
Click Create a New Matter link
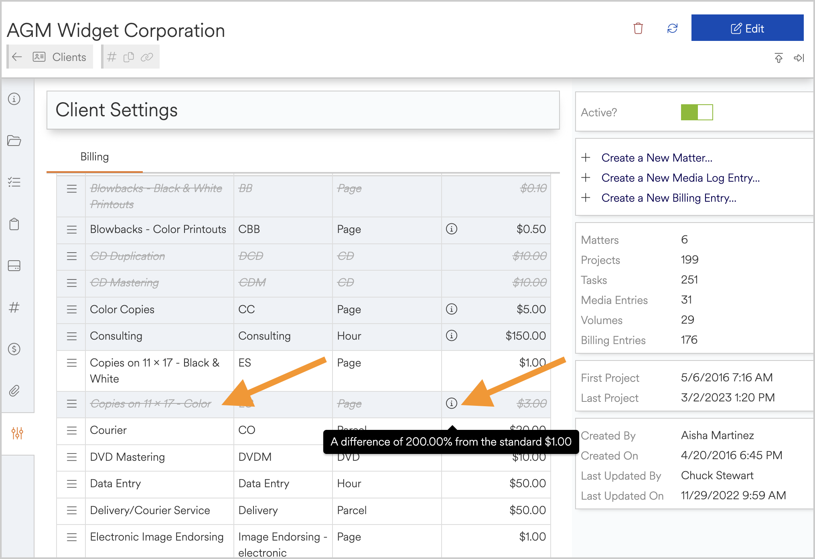[657, 158]
